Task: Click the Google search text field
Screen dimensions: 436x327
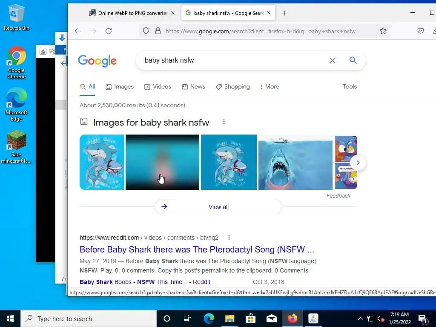Action: coord(234,60)
